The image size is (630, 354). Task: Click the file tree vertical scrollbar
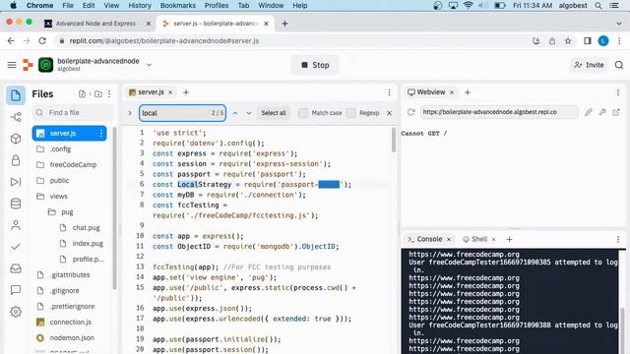click(114, 208)
